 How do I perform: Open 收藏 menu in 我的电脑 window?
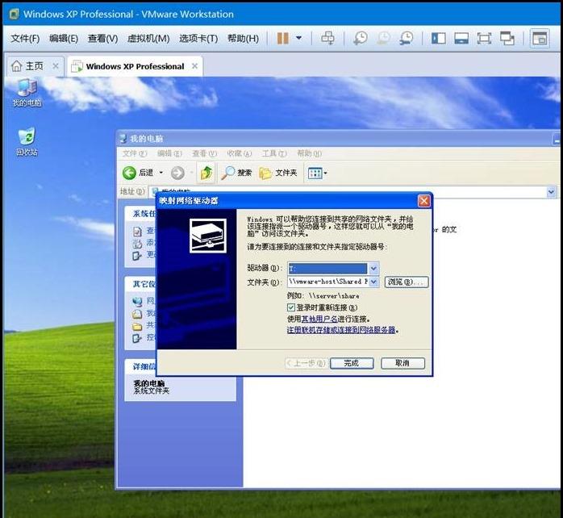tap(239, 154)
